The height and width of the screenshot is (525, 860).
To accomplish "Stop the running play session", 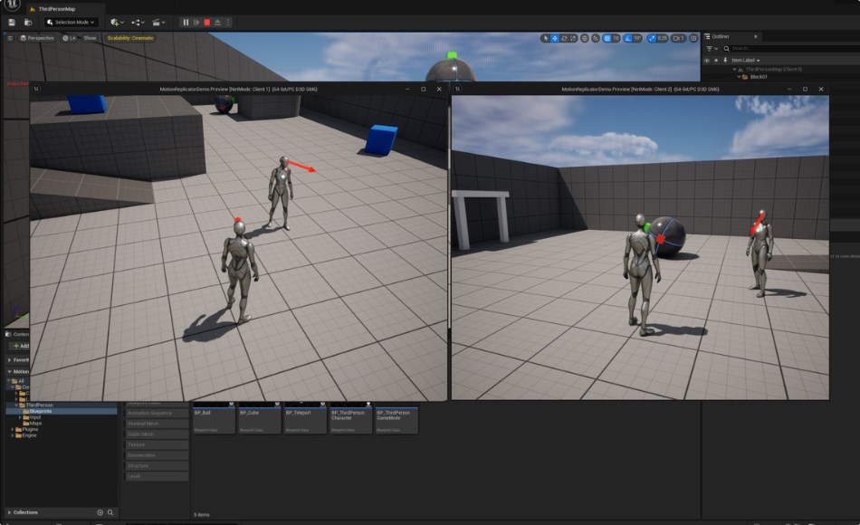I will tap(207, 22).
